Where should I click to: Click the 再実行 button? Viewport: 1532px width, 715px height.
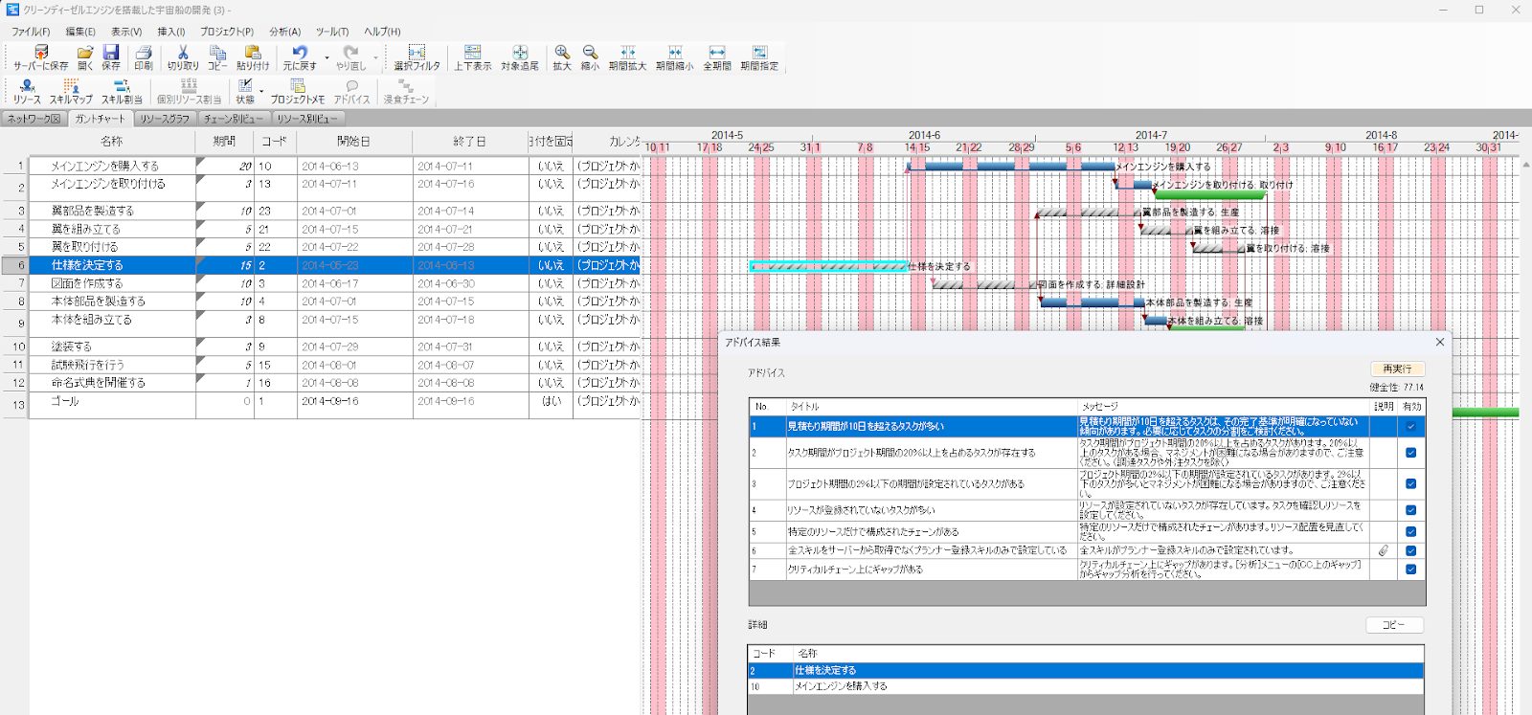[x=1397, y=369]
